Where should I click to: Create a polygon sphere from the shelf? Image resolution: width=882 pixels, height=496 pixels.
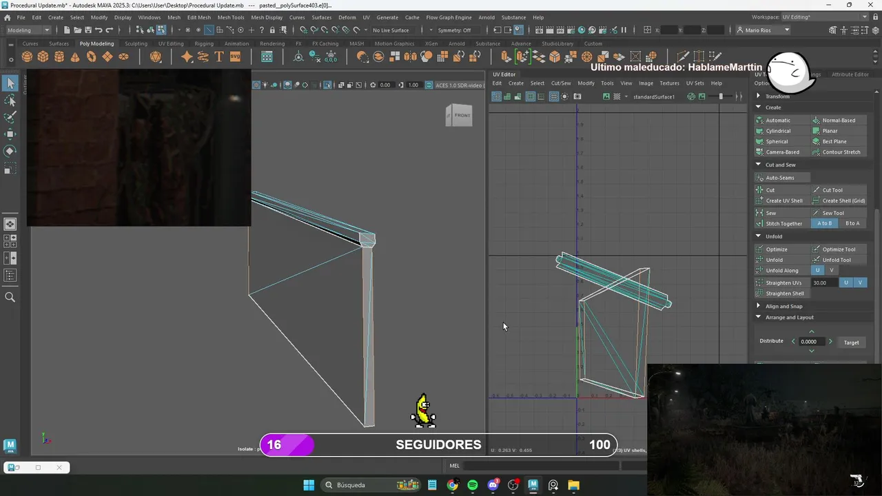27,57
